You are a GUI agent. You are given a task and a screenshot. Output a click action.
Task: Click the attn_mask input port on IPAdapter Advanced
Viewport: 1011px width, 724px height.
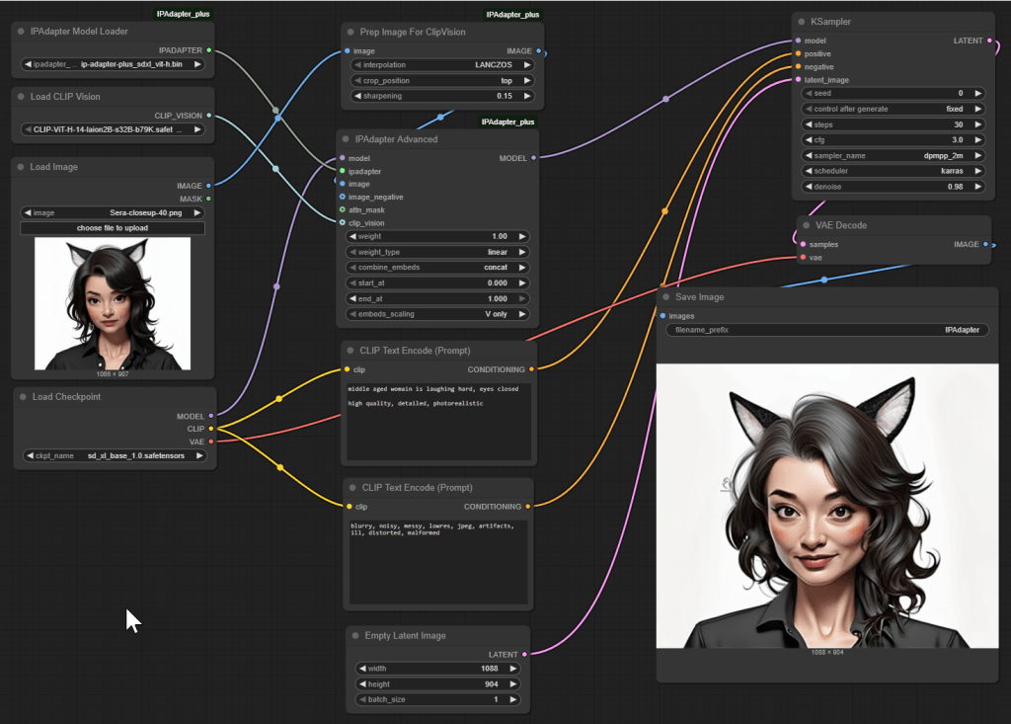342,209
